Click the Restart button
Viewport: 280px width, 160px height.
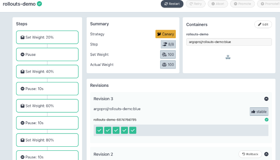point(172,4)
